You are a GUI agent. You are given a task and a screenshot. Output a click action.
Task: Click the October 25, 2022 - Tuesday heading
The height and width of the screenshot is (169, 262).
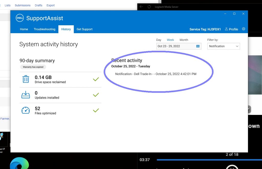[x=131, y=66]
